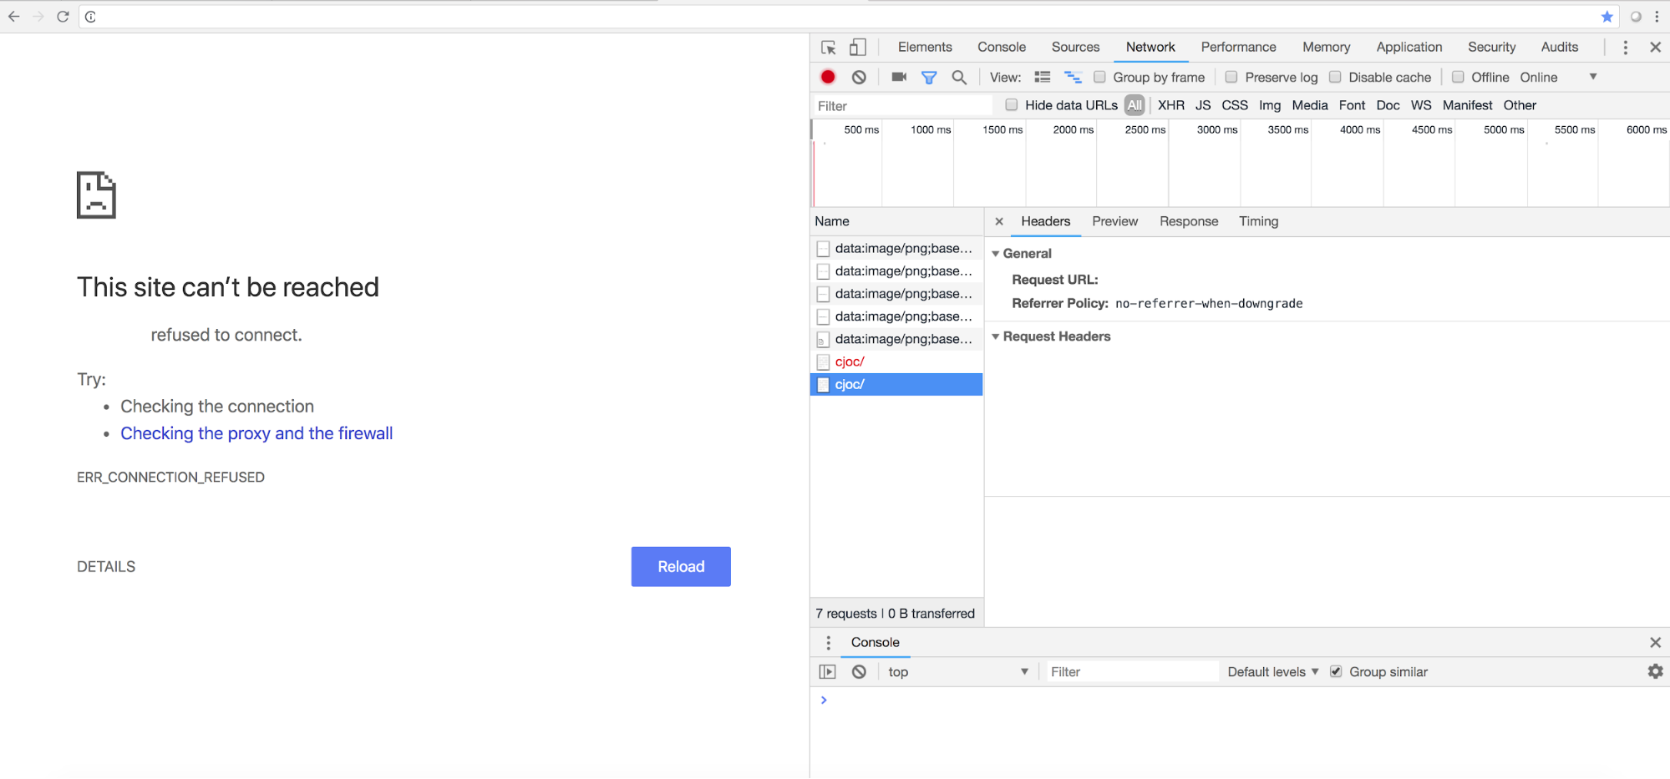
Task: Open the top context dropdown
Action: point(957,671)
